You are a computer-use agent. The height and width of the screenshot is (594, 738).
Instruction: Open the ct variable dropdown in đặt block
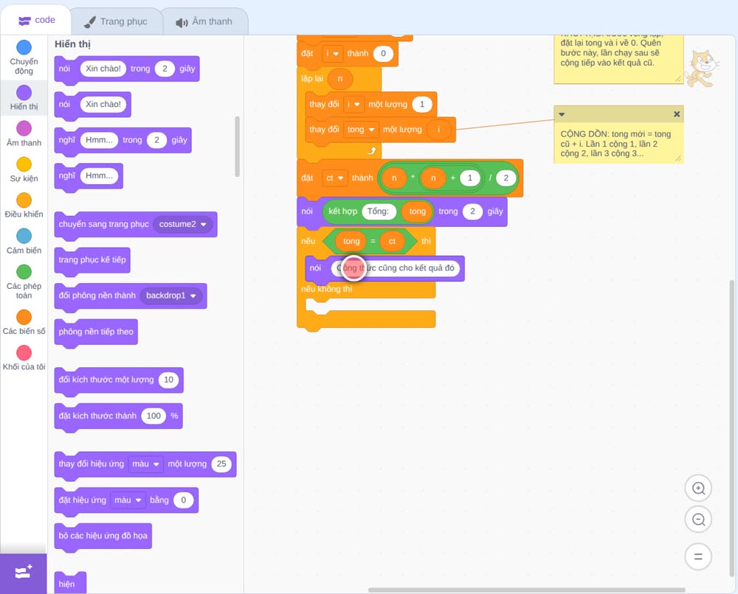click(334, 178)
